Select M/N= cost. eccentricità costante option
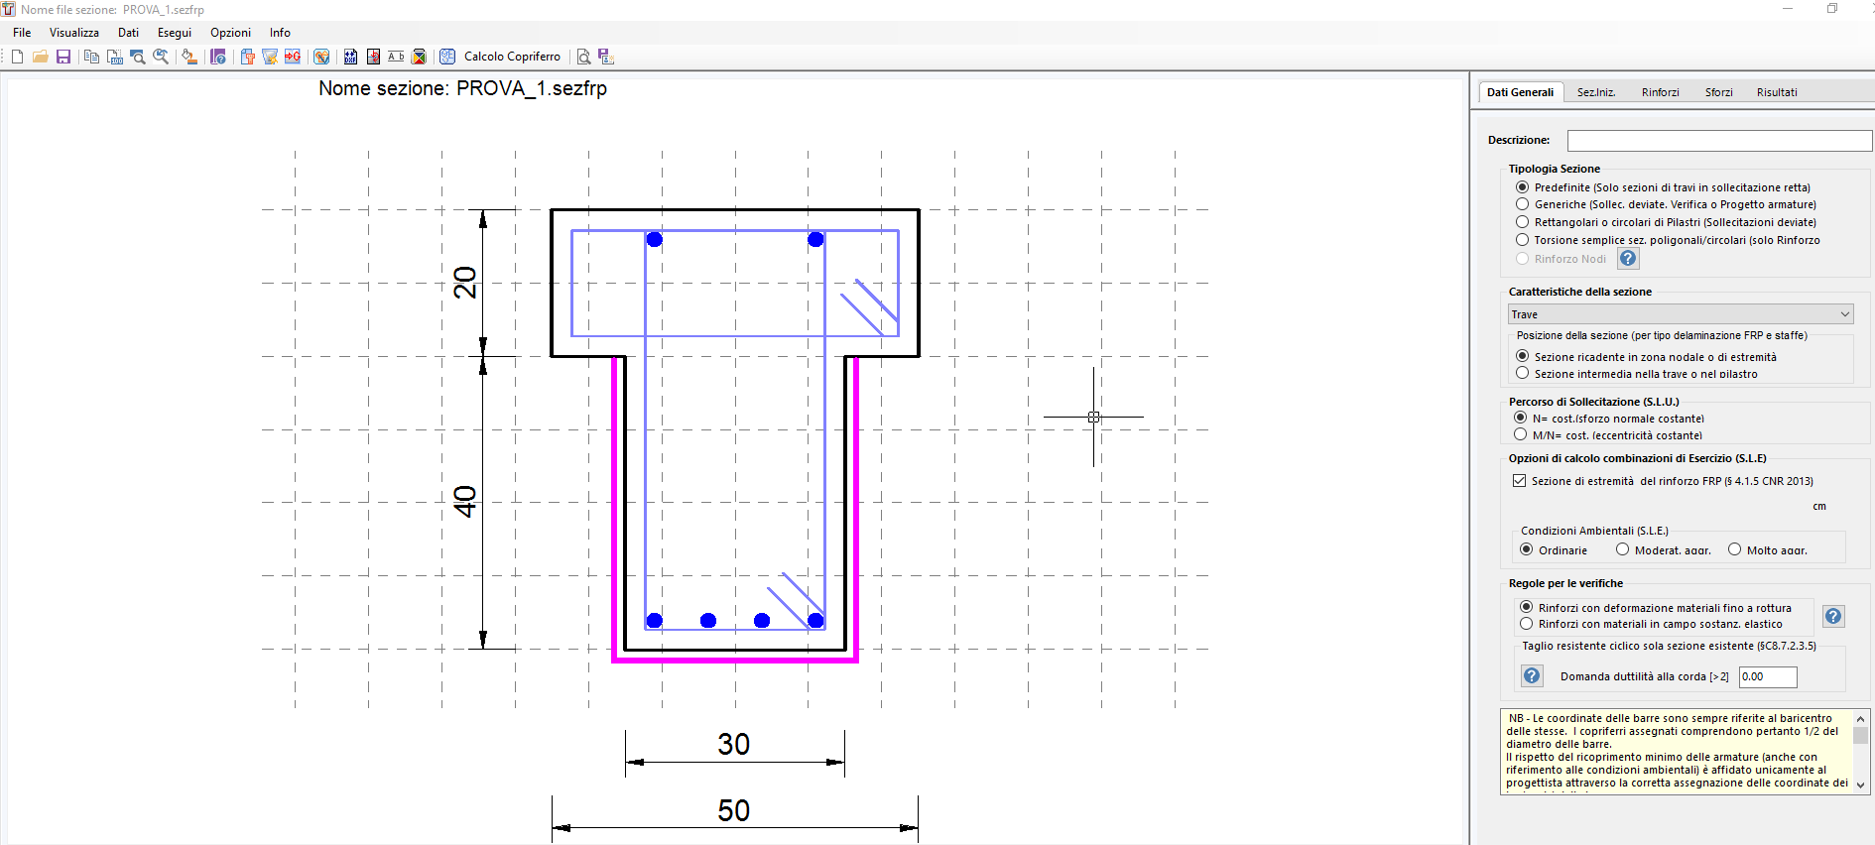 (x=1521, y=435)
